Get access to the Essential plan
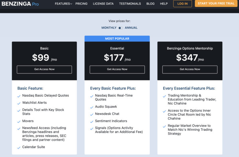This screenshot has height=157, width=239. [117, 69]
